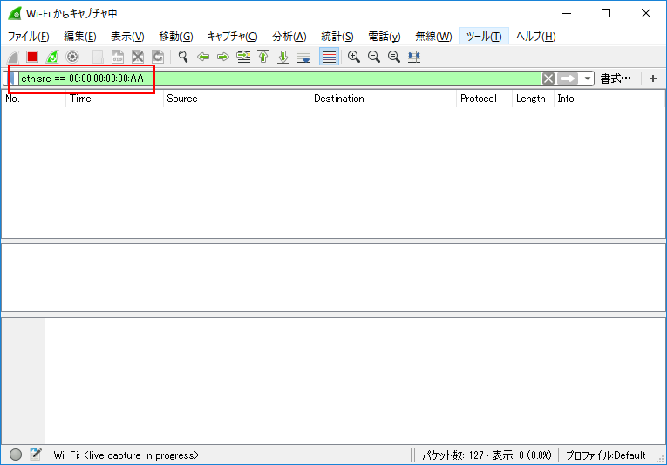The width and height of the screenshot is (667, 465).
Task: Sort by the Protocol column header
Action: [x=484, y=99]
